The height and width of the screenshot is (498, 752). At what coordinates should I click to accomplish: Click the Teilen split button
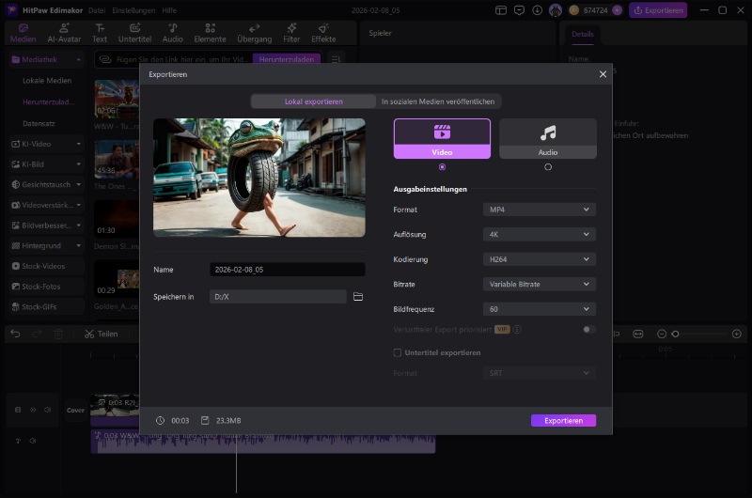point(102,334)
